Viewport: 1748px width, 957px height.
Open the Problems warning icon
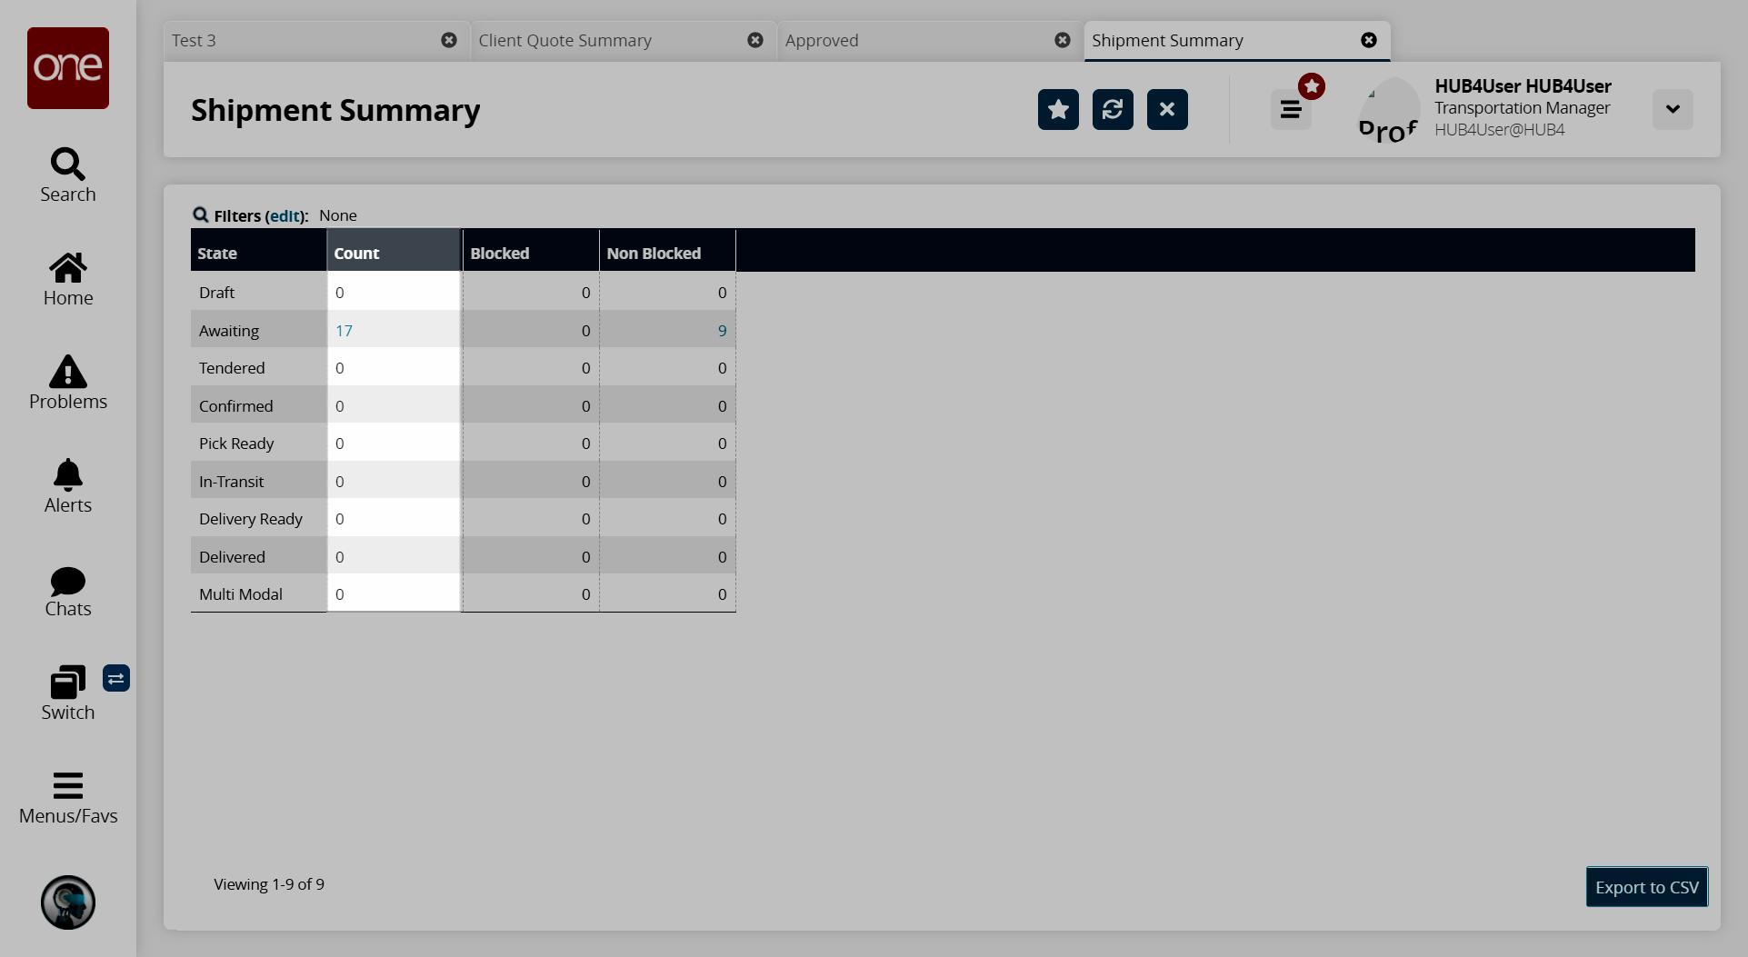click(67, 372)
